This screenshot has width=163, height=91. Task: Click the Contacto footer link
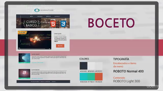click(x=54, y=82)
